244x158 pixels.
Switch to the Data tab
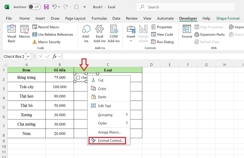click(x=117, y=18)
